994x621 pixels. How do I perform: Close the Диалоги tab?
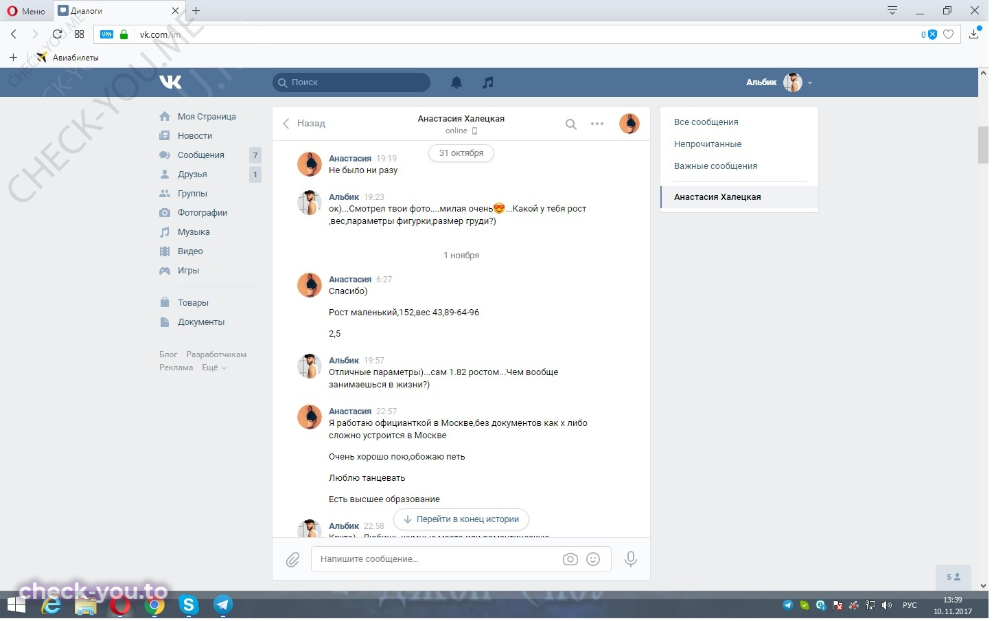(175, 11)
